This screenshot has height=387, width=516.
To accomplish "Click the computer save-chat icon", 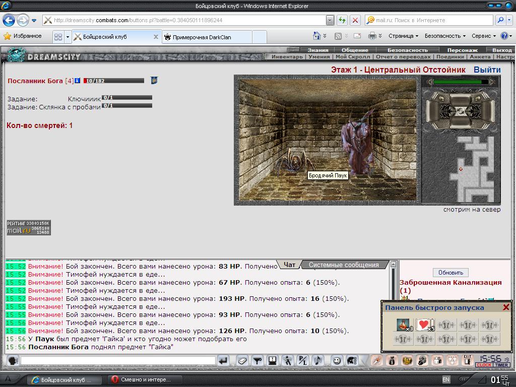I will (273, 361).
